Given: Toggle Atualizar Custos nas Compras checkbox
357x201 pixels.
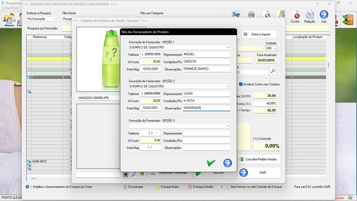Looking at the screenshot, I should (x=241, y=84).
